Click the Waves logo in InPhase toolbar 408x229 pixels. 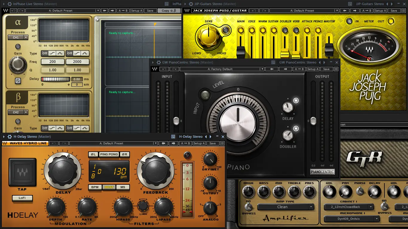(5, 10)
